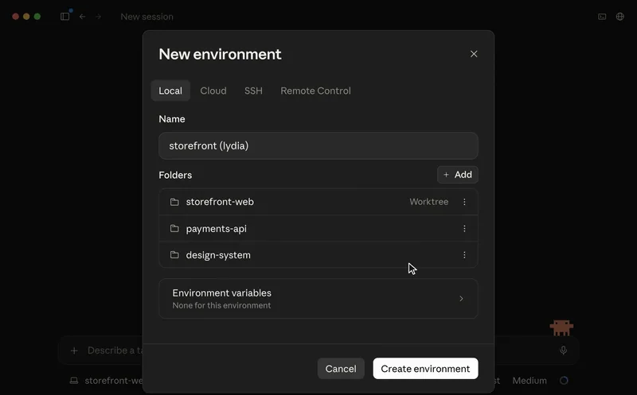This screenshot has width=637, height=395.
Task: Open the more options menu for payments-api
Action: 464,229
